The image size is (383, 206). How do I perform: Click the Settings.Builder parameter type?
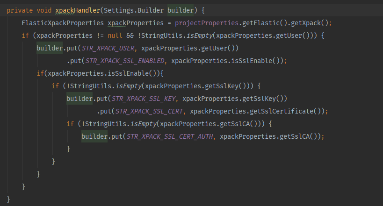(134, 10)
